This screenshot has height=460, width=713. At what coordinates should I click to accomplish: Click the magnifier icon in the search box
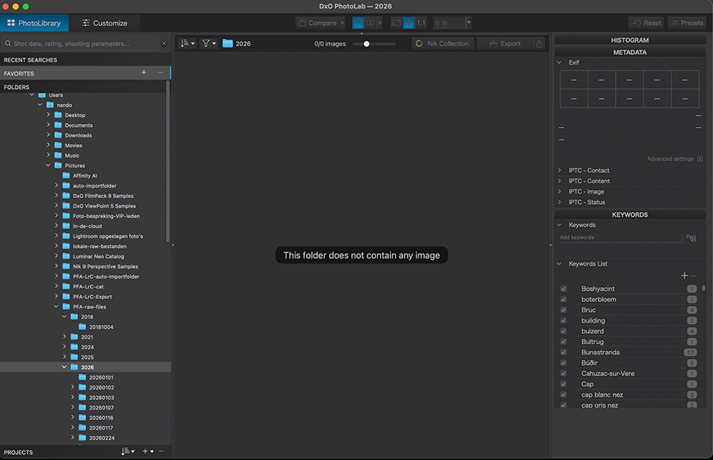coord(7,44)
